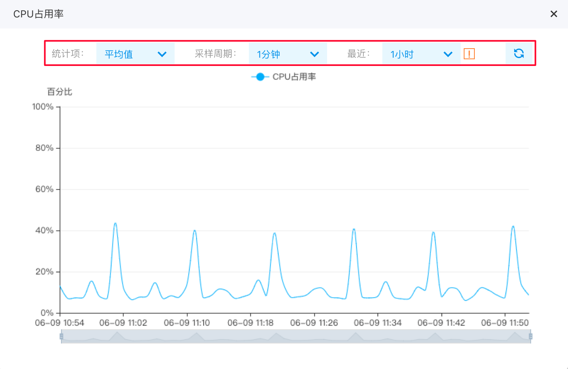Click the 06-09 11:10 time label
Screen dimensions: 568x369
point(187,323)
